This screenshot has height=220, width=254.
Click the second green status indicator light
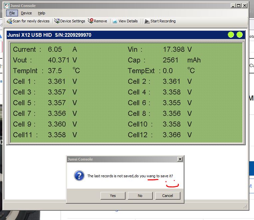240,35
